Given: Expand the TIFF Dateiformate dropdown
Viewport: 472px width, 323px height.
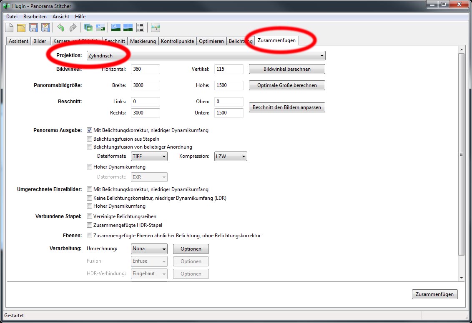Looking at the screenshot, I should click(x=149, y=157).
